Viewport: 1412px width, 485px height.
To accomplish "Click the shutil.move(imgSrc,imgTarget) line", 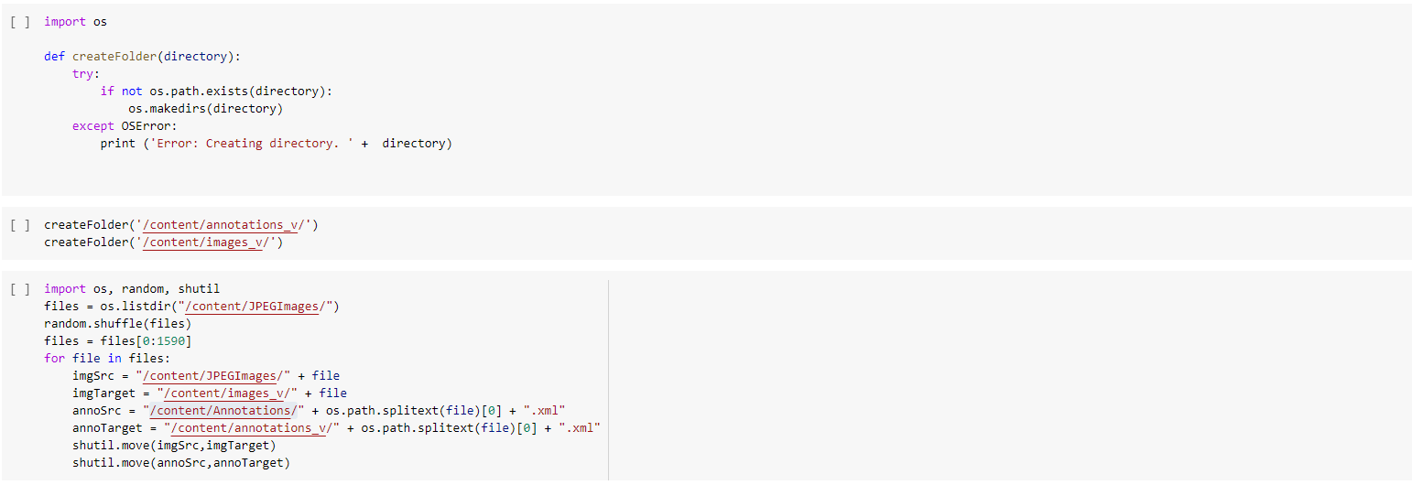I will tap(174, 446).
